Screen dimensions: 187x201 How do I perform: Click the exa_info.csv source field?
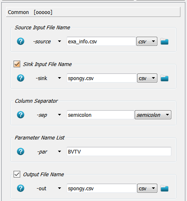[101, 41]
